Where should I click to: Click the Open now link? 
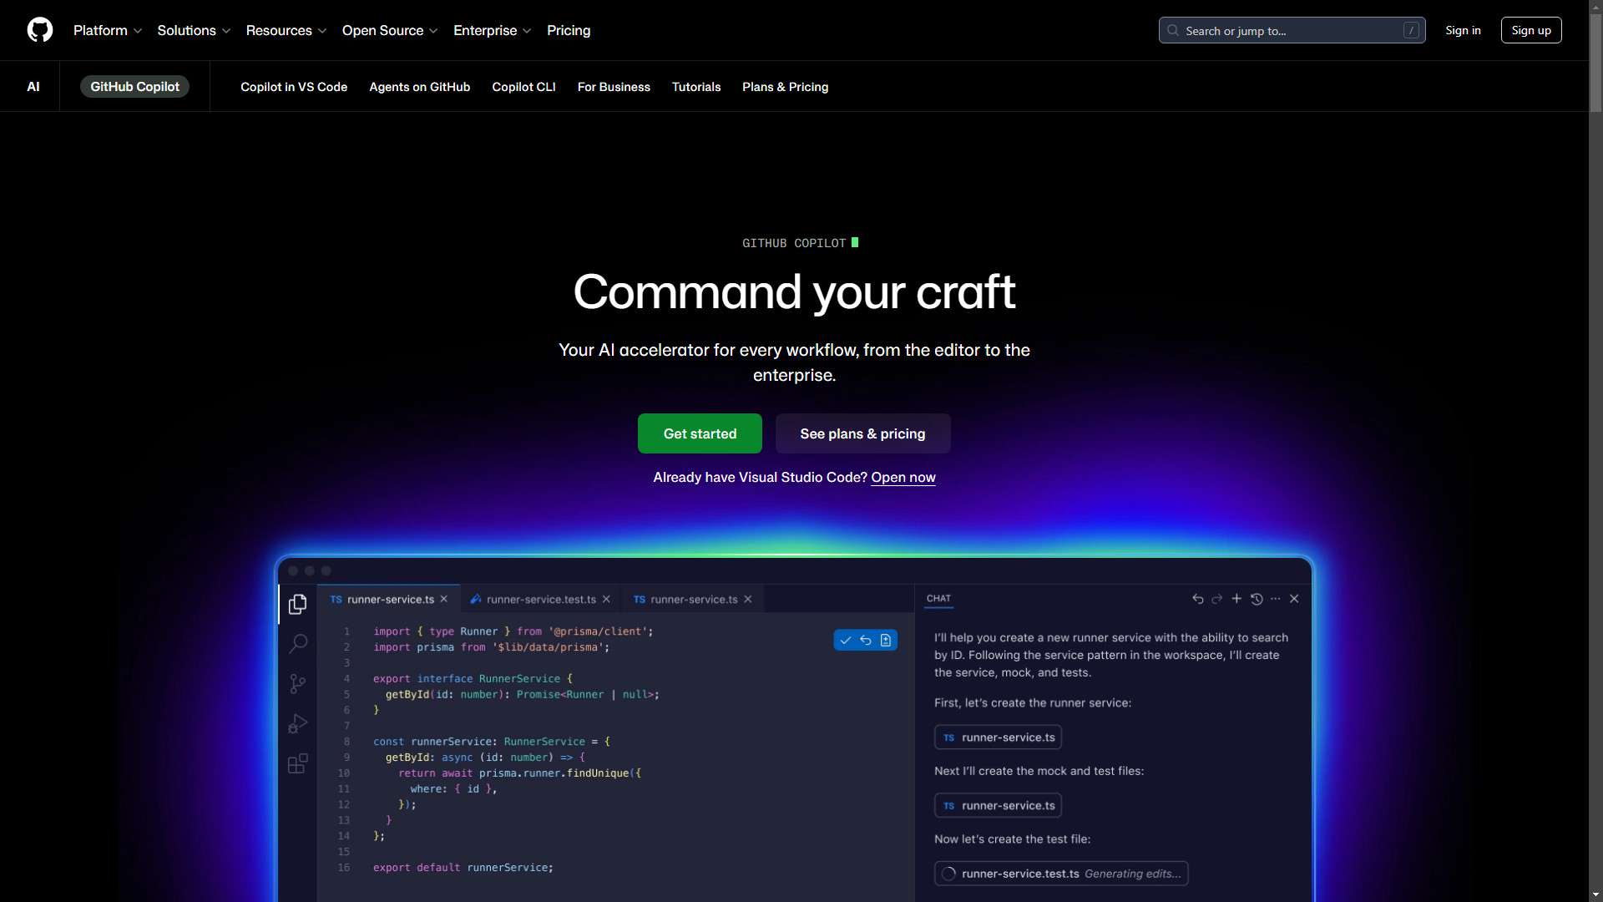tap(903, 478)
